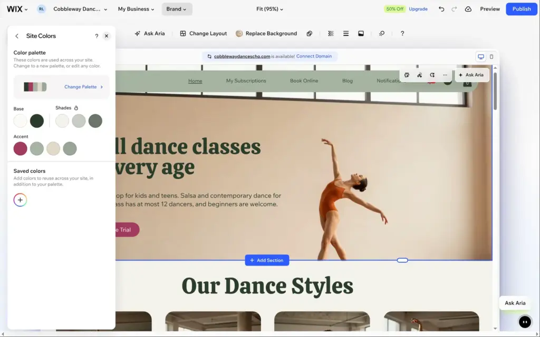Viewport: 540px width, 337px height.
Task: Click the section resize handle
Action: click(402, 260)
